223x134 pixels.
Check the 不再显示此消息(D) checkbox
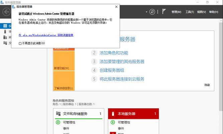pos(20,43)
